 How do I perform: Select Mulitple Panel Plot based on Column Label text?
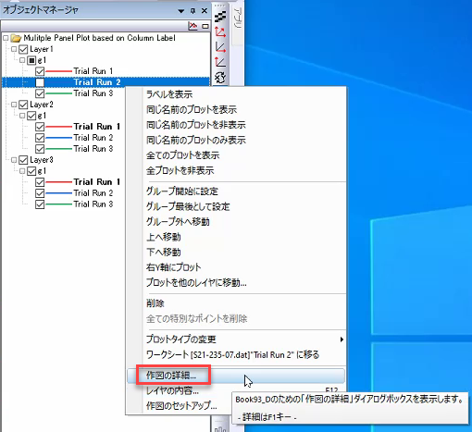(99, 38)
